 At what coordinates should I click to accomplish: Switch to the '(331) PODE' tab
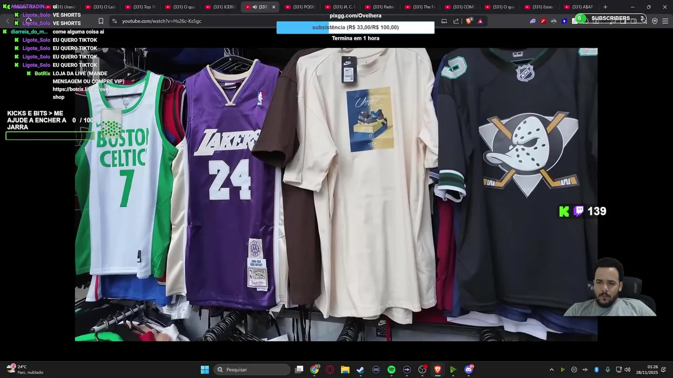(300, 7)
